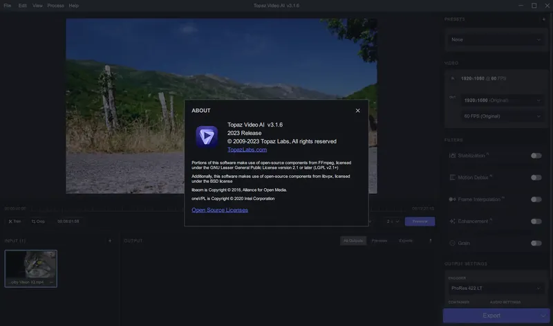553x326 pixels.
Task: Maximize the Topaz Video AI window
Action: click(534, 6)
